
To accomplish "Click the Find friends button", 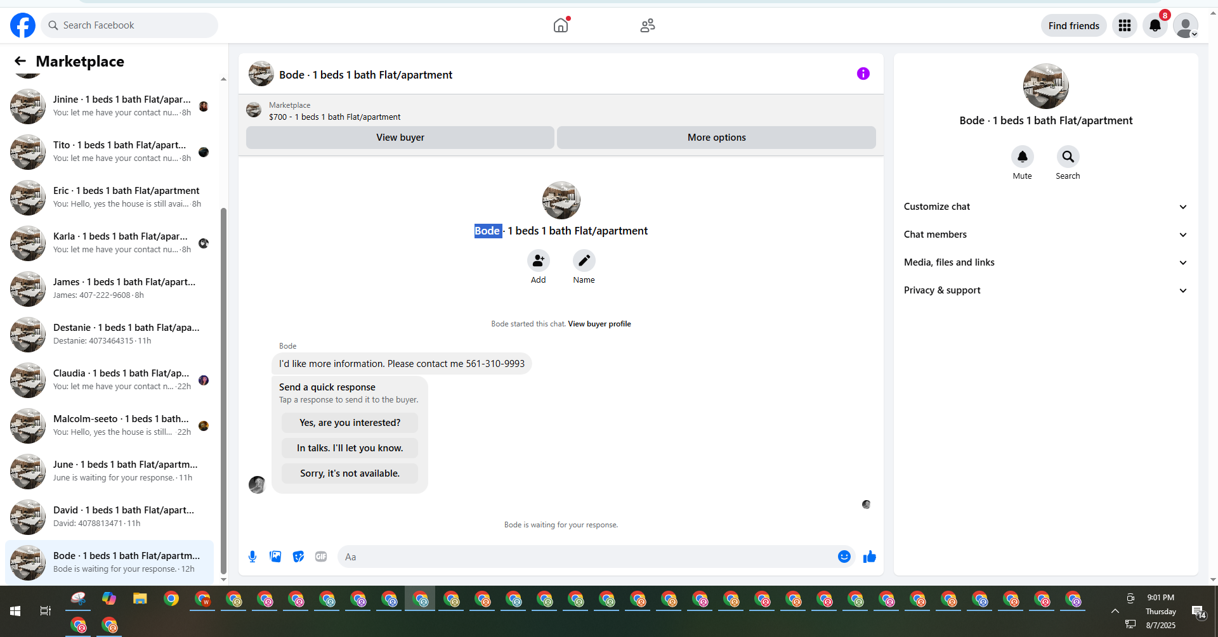I will (1074, 25).
